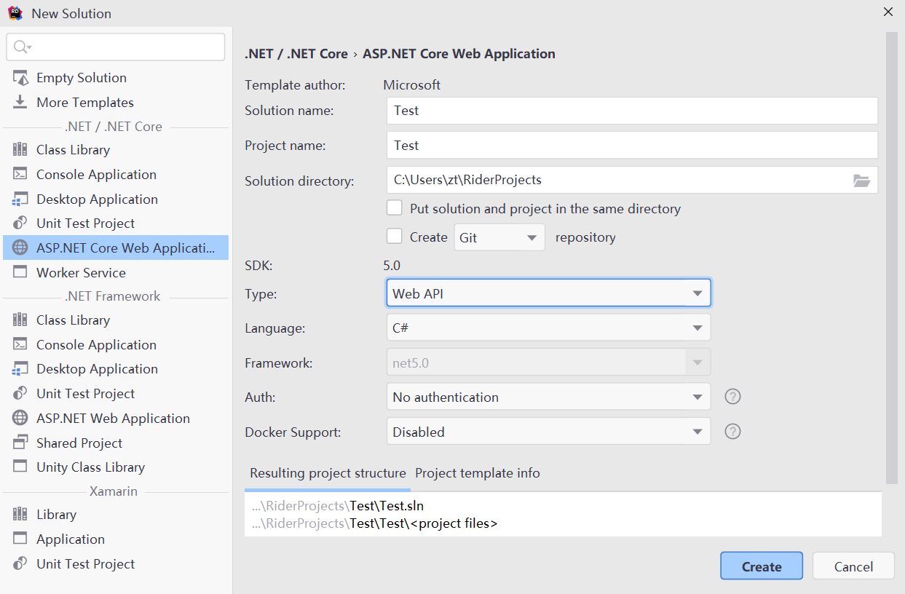Click the magnifier icon in the template search box
This screenshot has width=905, height=594.
coord(22,47)
